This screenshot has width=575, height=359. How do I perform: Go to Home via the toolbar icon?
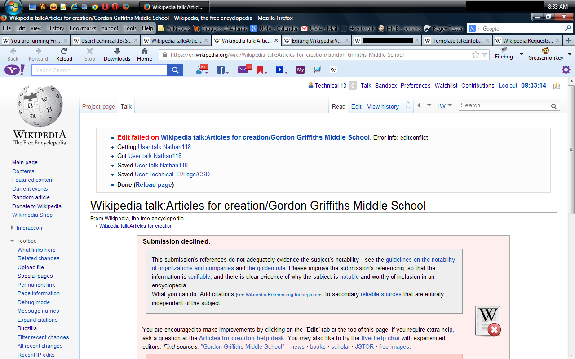144,55
